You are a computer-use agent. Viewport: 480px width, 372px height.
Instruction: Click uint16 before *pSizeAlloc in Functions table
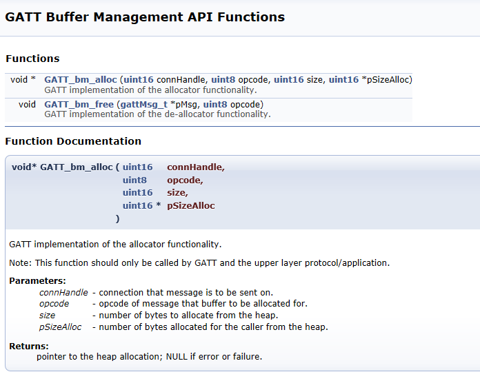pos(343,80)
